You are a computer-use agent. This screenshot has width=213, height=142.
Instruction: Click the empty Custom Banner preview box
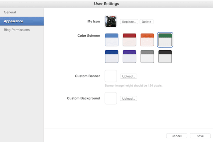pyautogui.click(x=111, y=76)
